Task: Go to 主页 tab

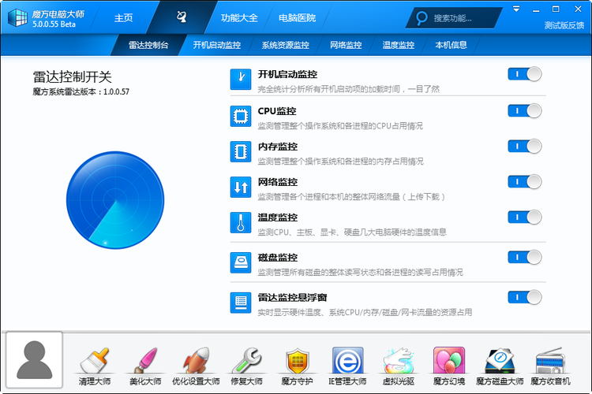Action: point(123,17)
